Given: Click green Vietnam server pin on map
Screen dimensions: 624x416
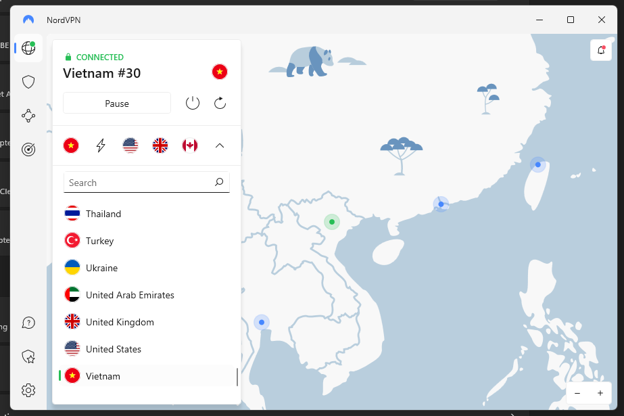Looking at the screenshot, I should [x=332, y=222].
